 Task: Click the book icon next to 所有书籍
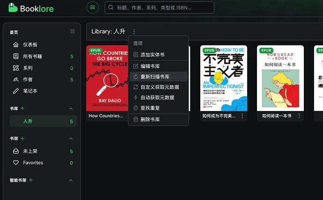(x=16, y=56)
